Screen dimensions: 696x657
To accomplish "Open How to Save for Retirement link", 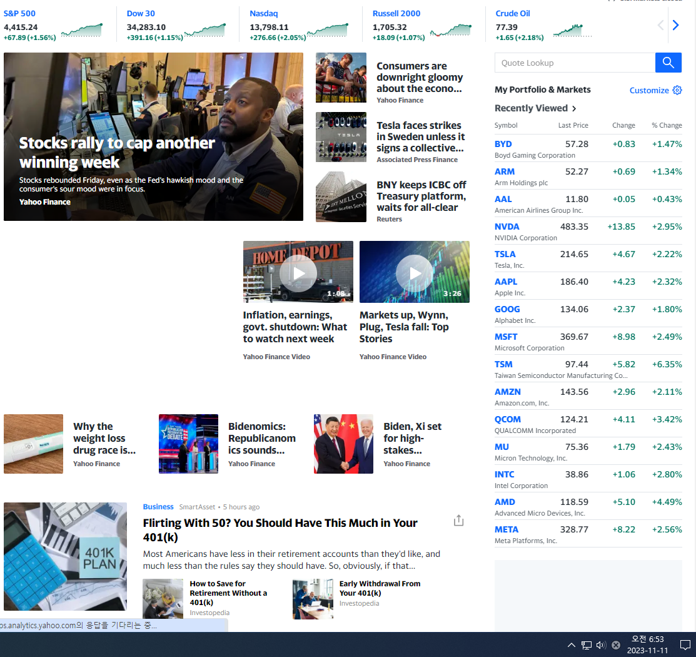I will coord(228,593).
